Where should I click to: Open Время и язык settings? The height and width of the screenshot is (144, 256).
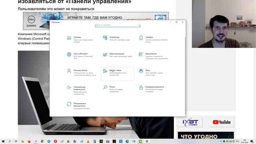point(118,74)
